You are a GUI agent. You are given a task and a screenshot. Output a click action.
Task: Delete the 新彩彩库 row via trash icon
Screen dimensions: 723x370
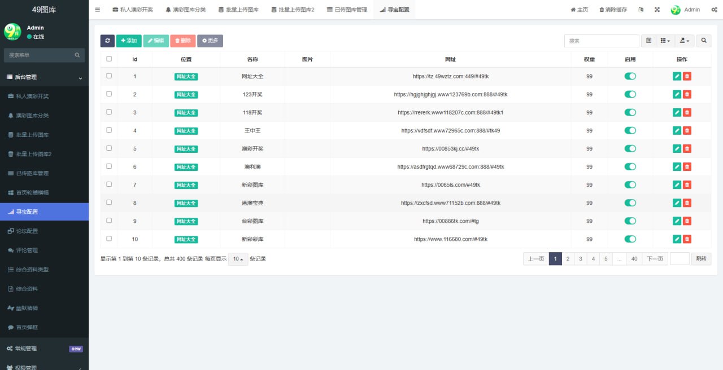coord(687,239)
